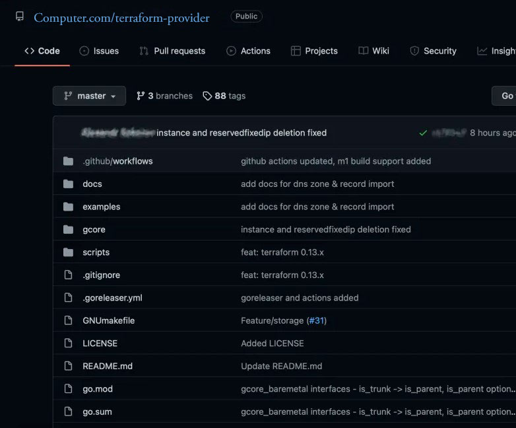The image size is (516, 428).
Task: Open the Computer.com/terraform-provider repository link
Action: coord(121,18)
